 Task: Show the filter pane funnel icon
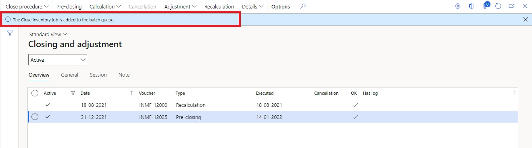[x=10, y=33]
